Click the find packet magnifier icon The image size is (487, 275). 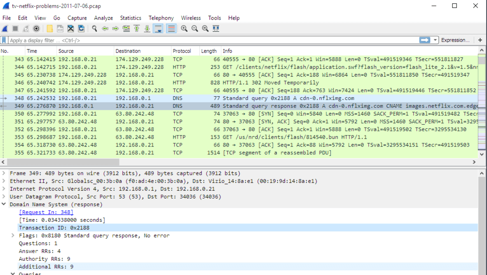pyautogui.click(x=95, y=29)
